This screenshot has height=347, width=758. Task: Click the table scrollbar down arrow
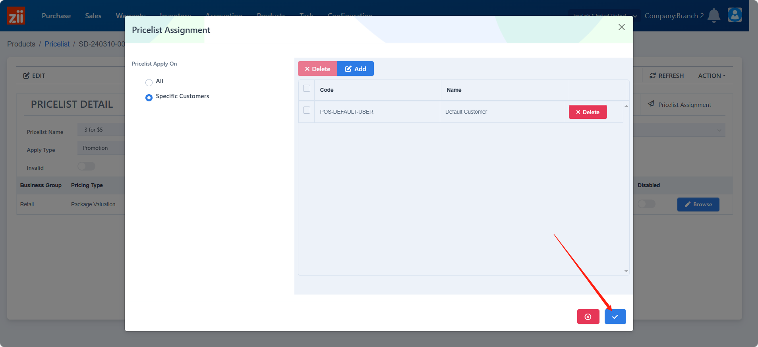626,271
